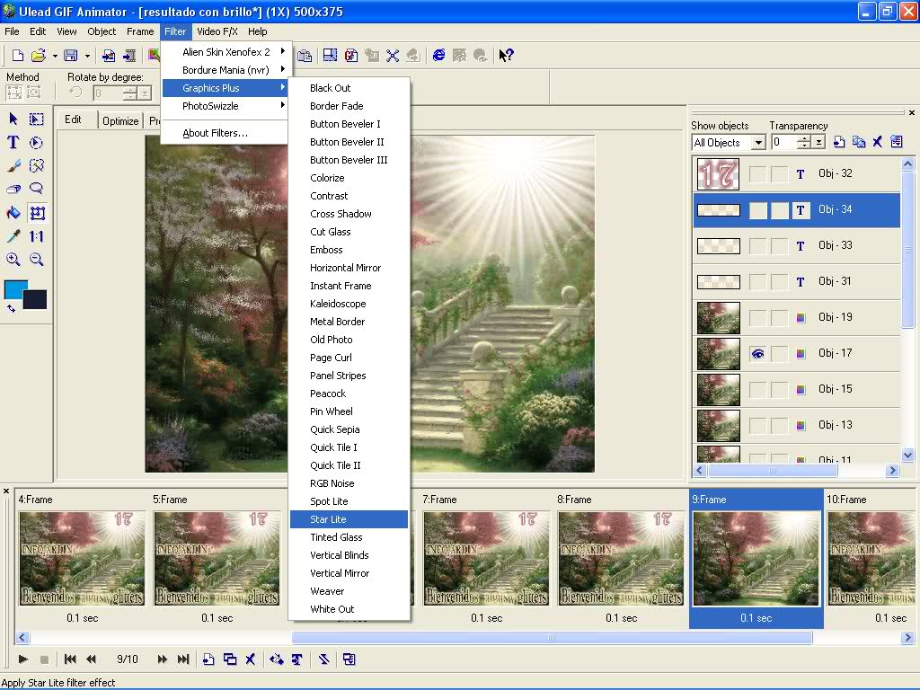Image resolution: width=920 pixels, height=690 pixels.
Task: Play the animation
Action: pyautogui.click(x=22, y=659)
